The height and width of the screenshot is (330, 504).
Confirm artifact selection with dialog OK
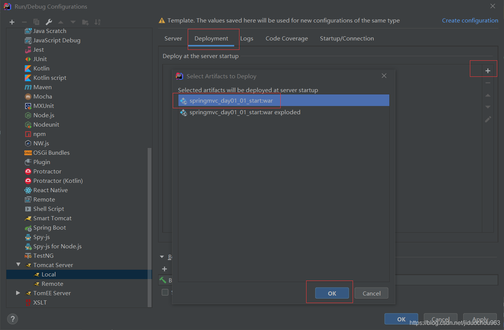(332, 293)
